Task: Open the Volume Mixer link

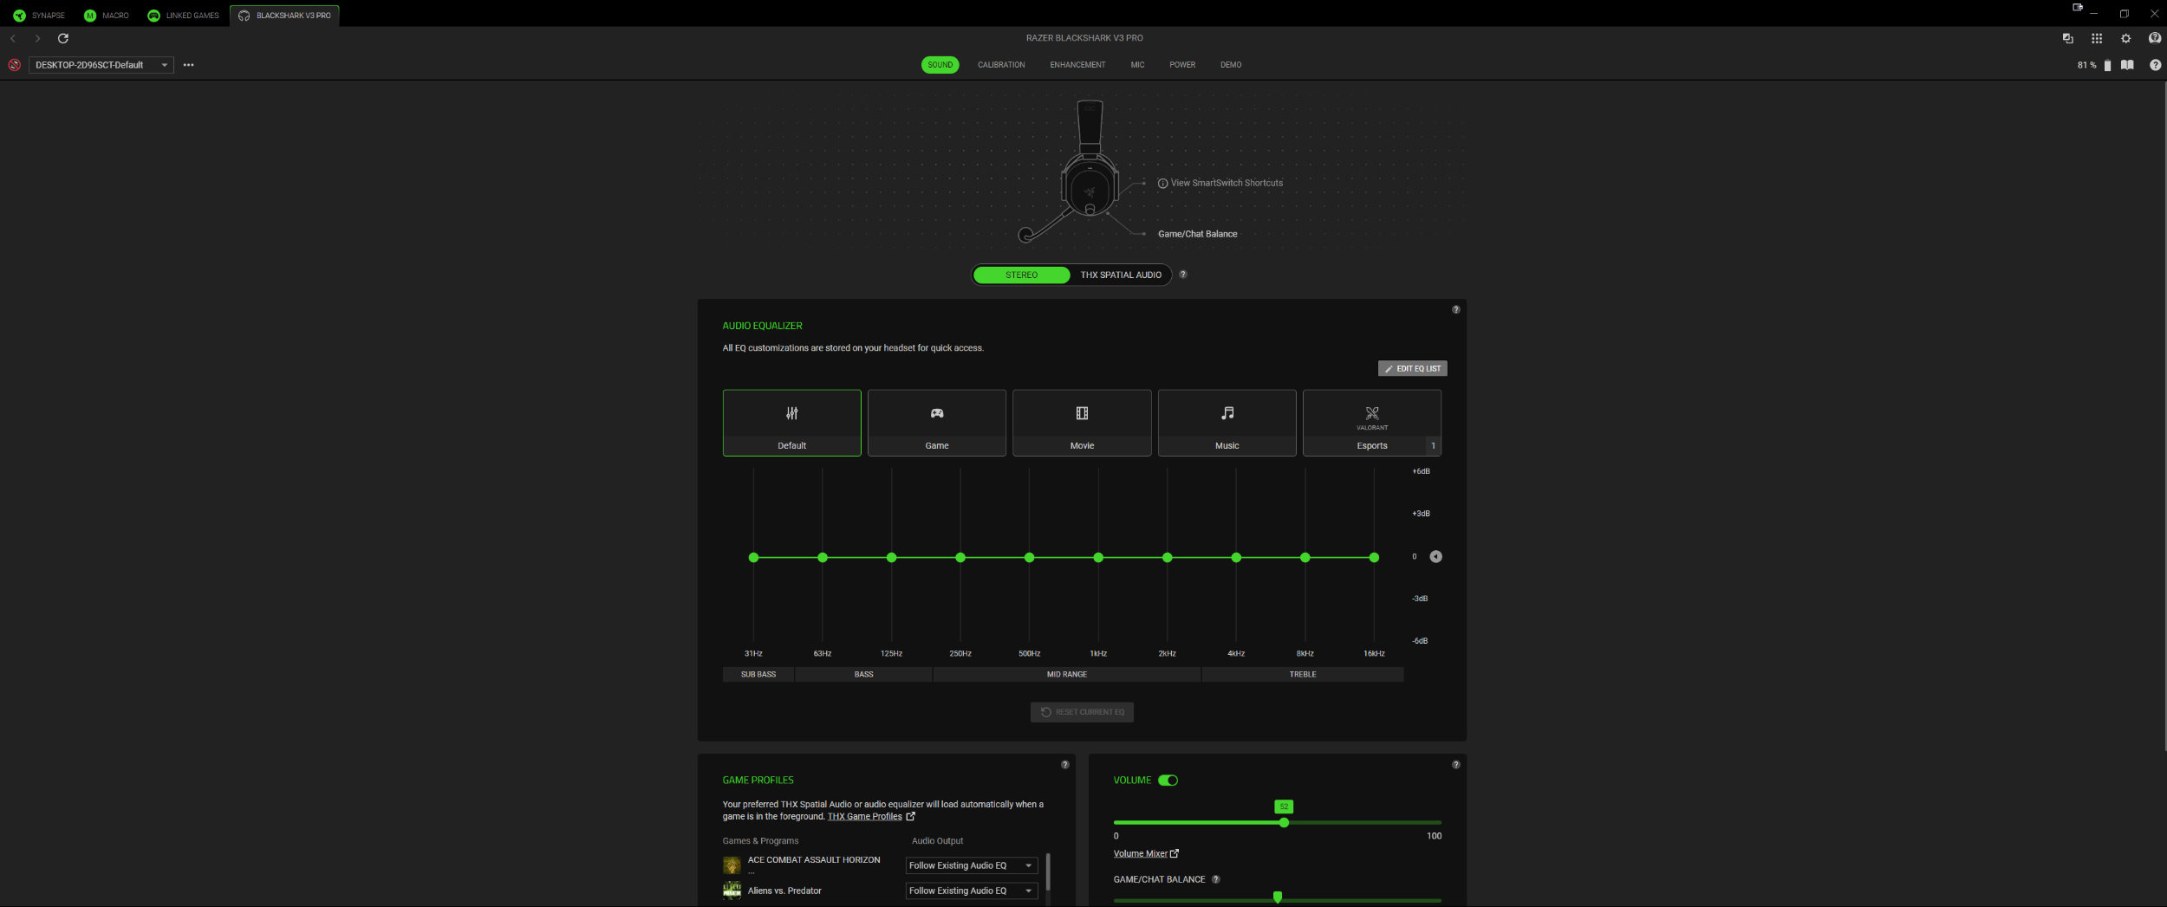Action: click(x=1140, y=854)
